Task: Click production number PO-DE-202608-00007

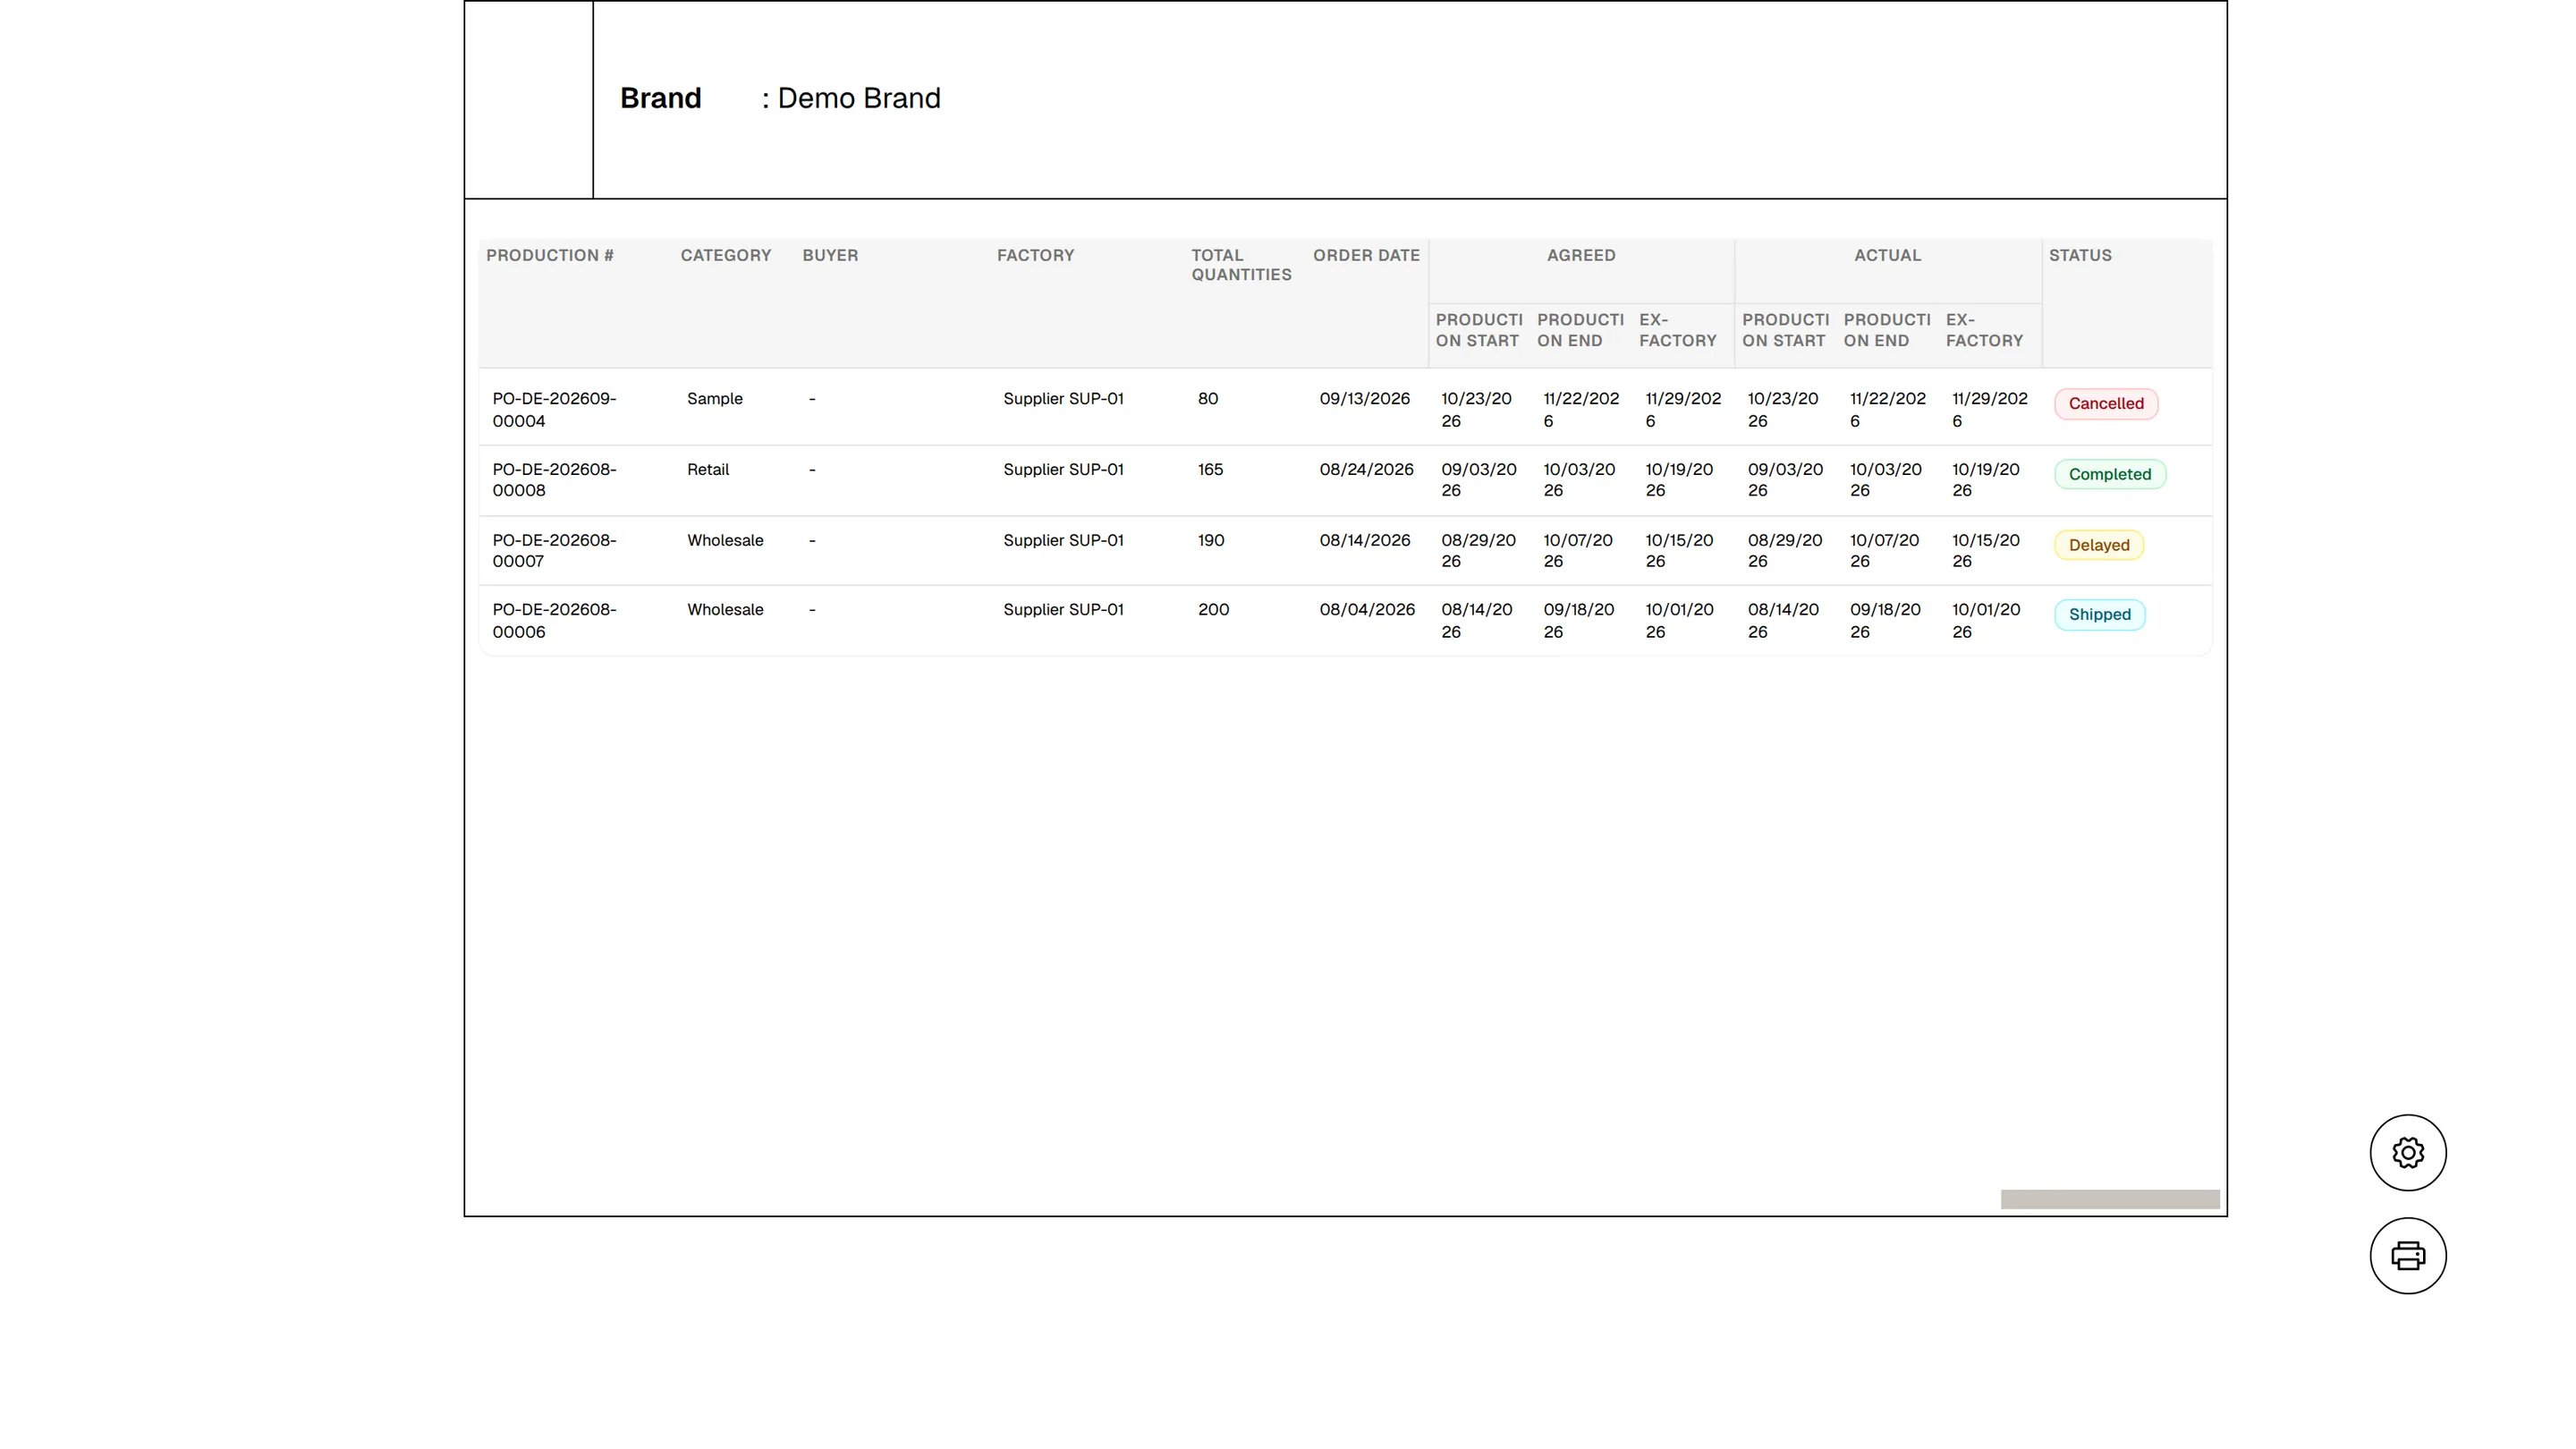Action: pos(554,551)
